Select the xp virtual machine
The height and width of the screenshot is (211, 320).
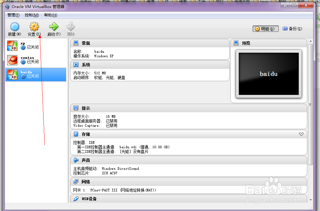[29, 45]
